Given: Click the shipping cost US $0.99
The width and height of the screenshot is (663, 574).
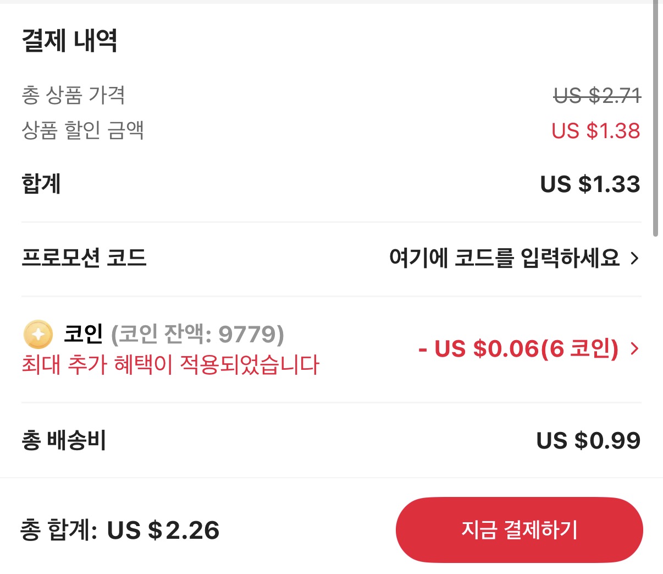Looking at the screenshot, I should coord(588,440).
